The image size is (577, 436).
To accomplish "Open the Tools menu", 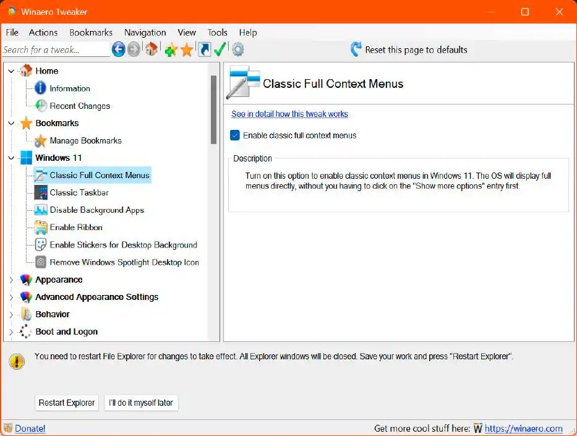I will (218, 32).
